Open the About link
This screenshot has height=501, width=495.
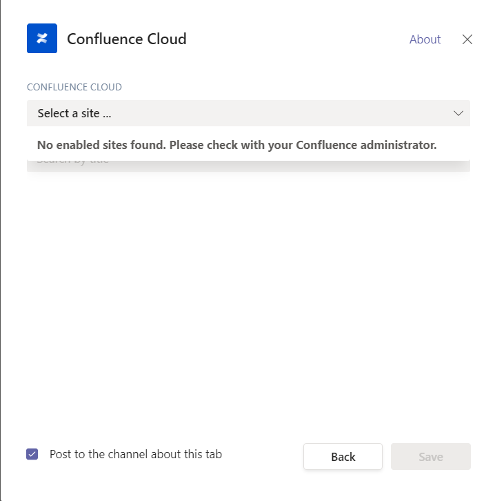point(425,39)
